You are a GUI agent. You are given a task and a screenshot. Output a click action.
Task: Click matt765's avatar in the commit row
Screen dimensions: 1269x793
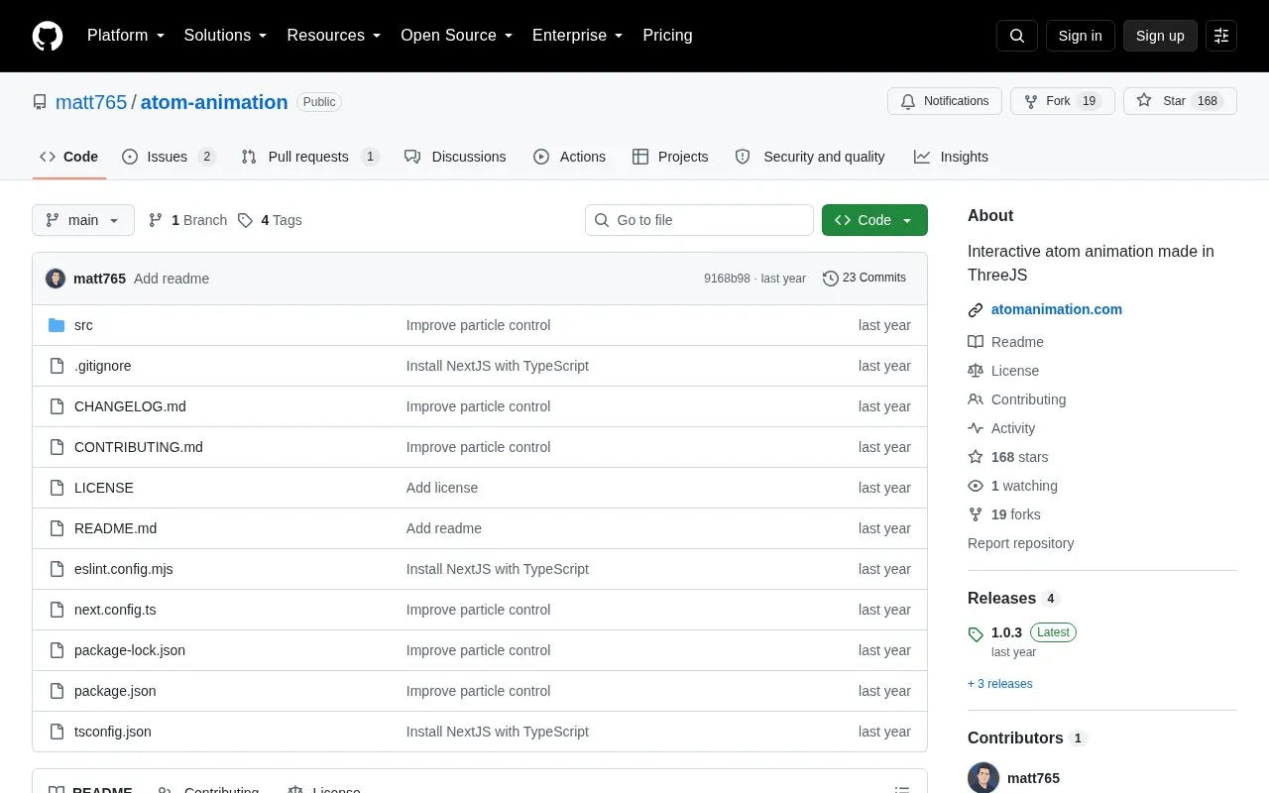click(x=56, y=279)
